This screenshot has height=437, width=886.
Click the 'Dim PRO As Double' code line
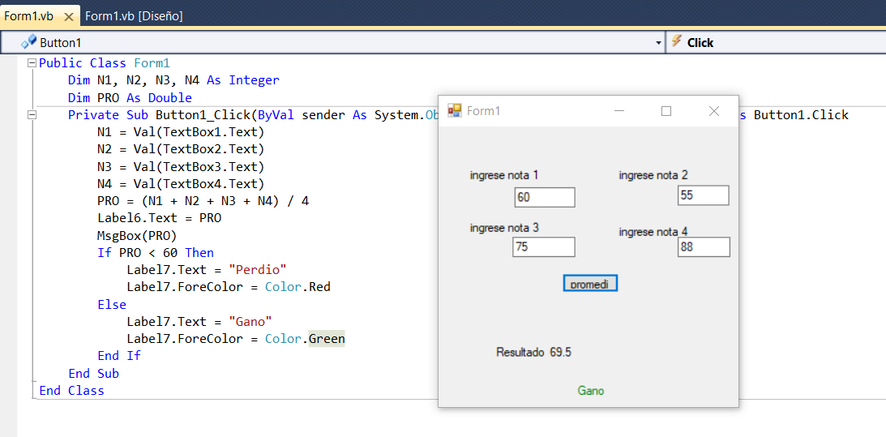pos(130,98)
